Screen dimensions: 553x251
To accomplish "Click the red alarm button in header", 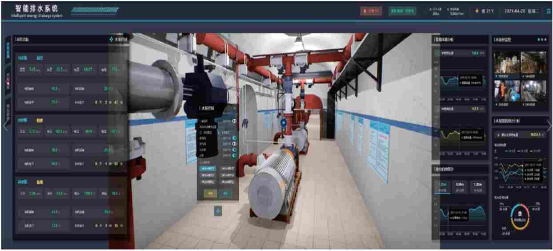I will click(x=371, y=11).
